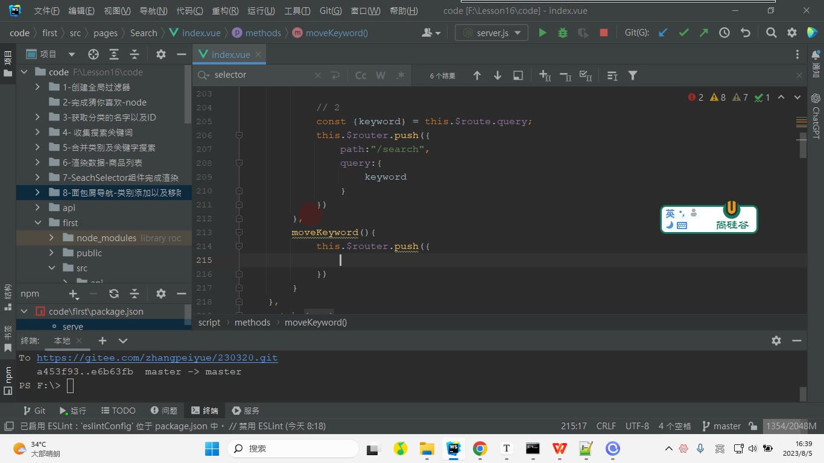Screen dimensions: 824x463
Task: Expand the 1-创建全局过滤器 folder
Action: click(x=37, y=87)
